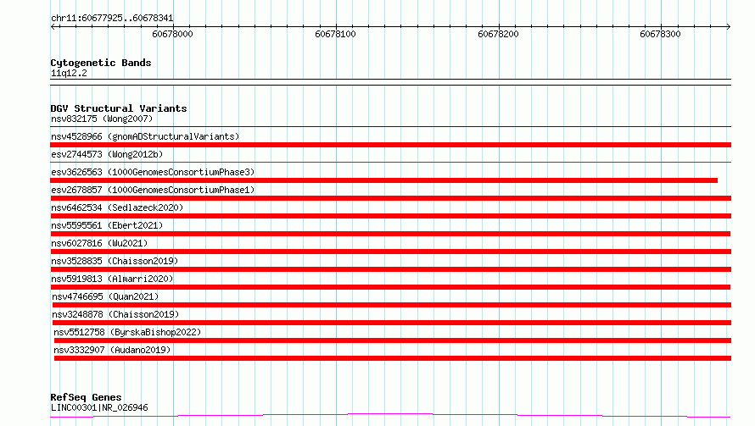The image size is (755, 426).
Task: Open variant nsv5595561 (Ebert2021) label
Action: pyautogui.click(x=107, y=225)
